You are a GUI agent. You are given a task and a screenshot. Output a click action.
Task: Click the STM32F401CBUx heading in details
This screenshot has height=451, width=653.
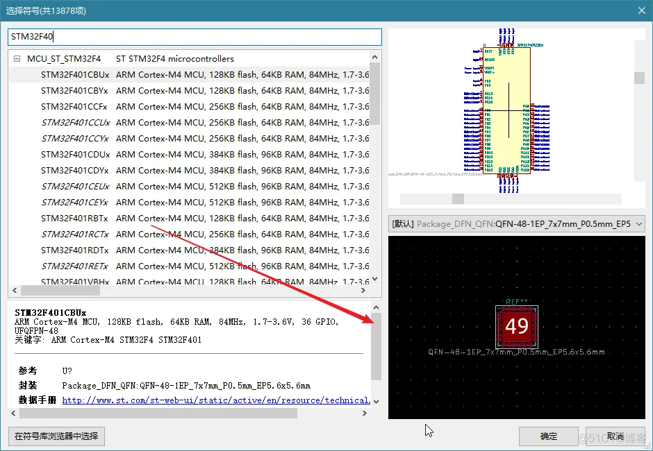(51, 312)
